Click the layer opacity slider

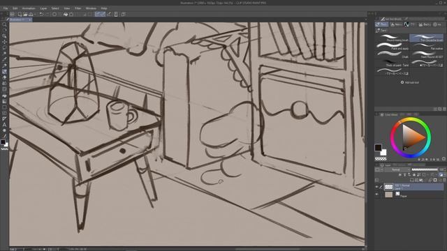click(x=425, y=169)
